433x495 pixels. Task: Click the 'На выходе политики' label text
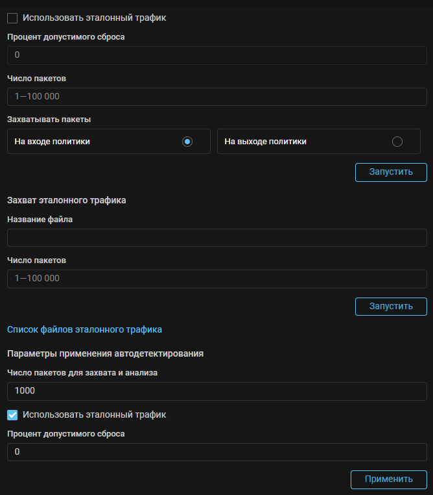[x=265, y=142]
